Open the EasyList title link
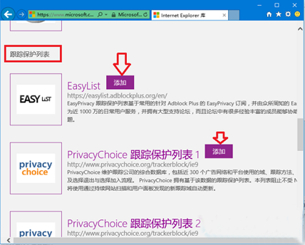The height and width of the screenshot is (245, 305). pyautogui.click(x=84, y=86)
